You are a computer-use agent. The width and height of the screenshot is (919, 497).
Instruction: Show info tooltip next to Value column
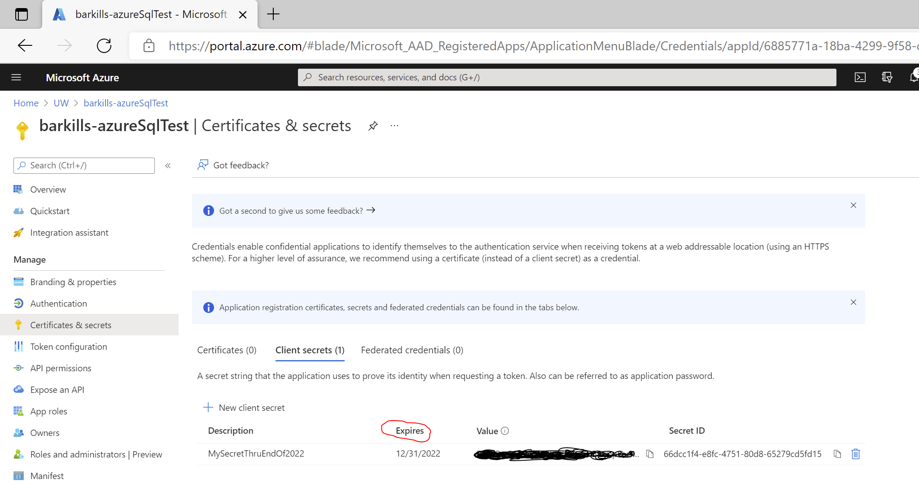click(505, 431)
